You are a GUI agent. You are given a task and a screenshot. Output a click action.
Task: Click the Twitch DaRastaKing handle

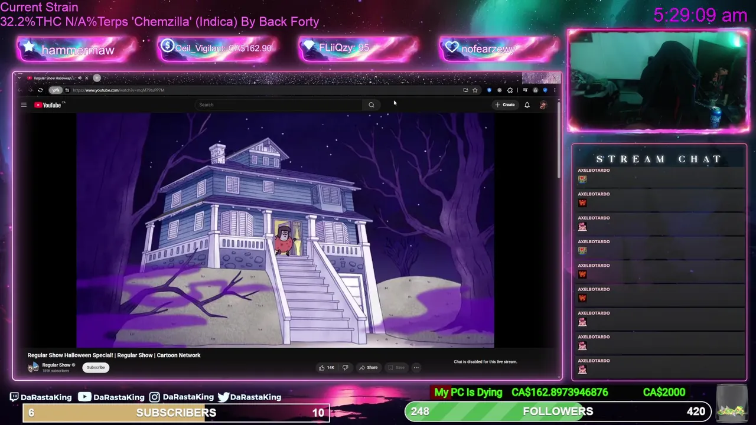pos(40,397)
